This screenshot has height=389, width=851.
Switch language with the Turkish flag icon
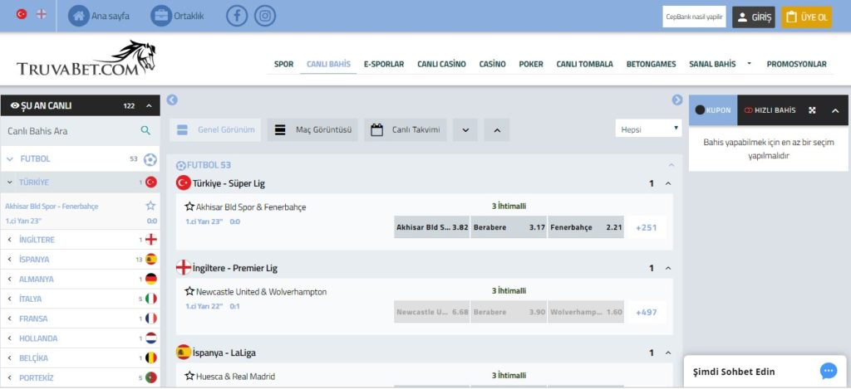(22, 15)
